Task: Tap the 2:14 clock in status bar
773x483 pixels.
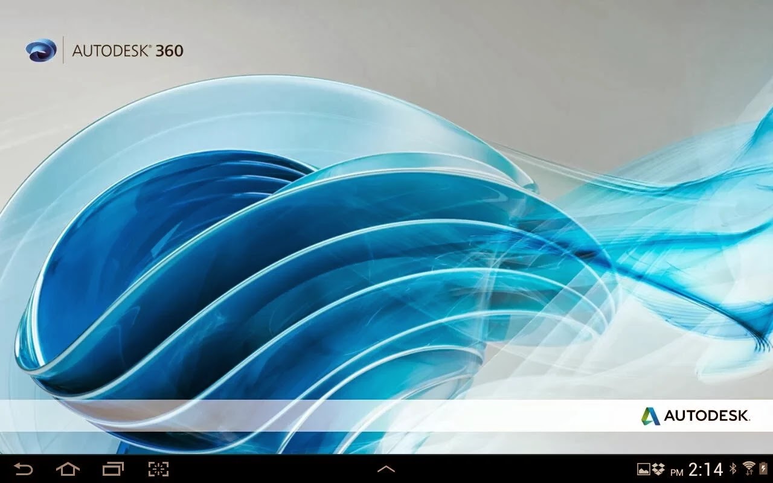Action: click(705, 469)
